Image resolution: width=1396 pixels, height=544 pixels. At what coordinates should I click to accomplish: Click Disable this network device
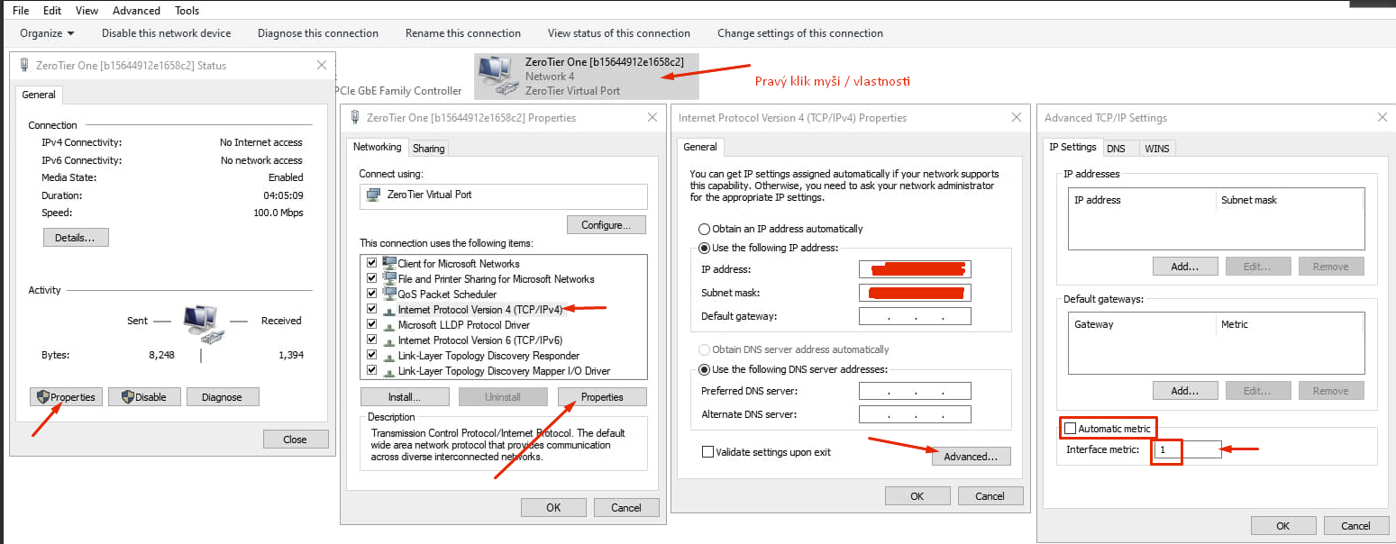coord(167,33)
